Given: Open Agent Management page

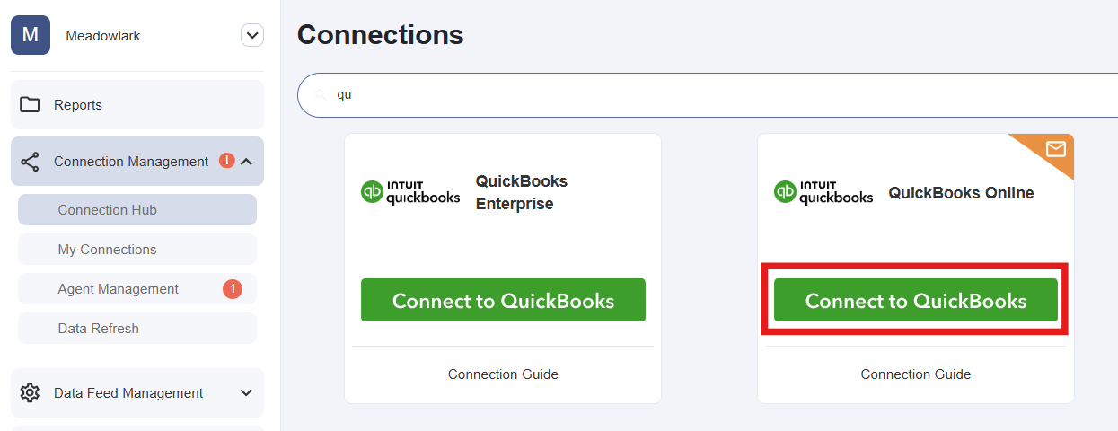Looking at the screenshot, I should [x=119, y=289].
